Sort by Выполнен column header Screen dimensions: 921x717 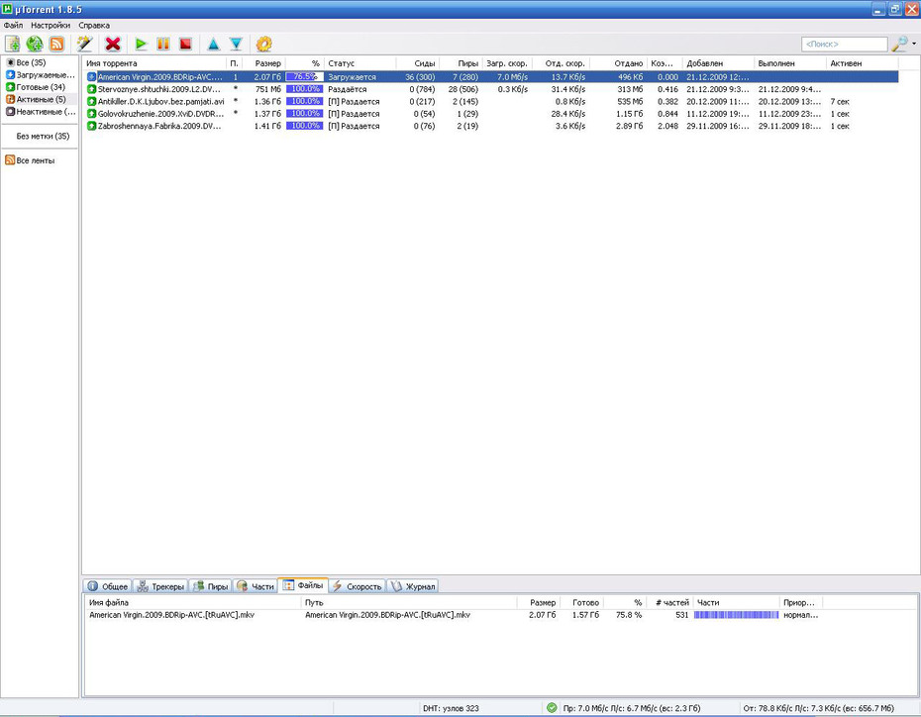[790, 63]
